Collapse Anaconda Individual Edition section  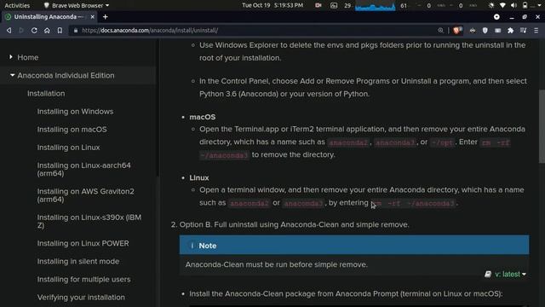click(x=13, y=75)
